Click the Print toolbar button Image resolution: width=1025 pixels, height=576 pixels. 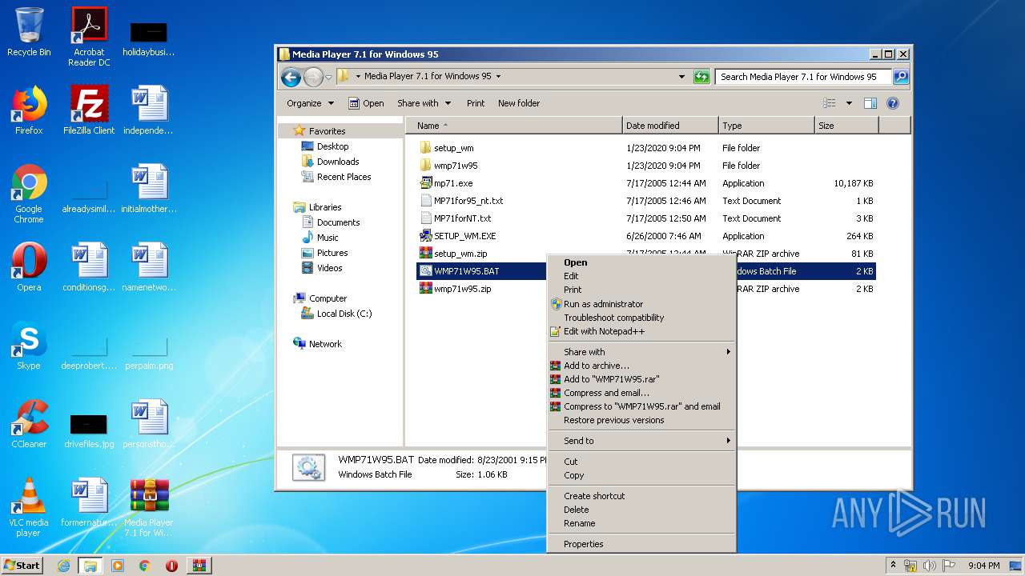(x=476, y=103)
